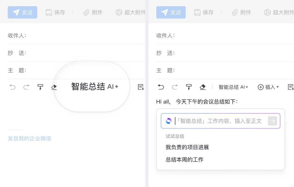Click the template icon at the toolbar's right end
The image size is (294, 187).
(291, 87)
